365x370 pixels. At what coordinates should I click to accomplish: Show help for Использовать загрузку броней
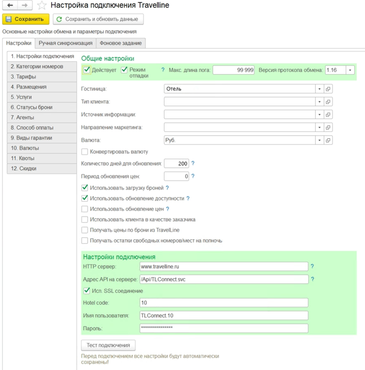pos(167,188)
